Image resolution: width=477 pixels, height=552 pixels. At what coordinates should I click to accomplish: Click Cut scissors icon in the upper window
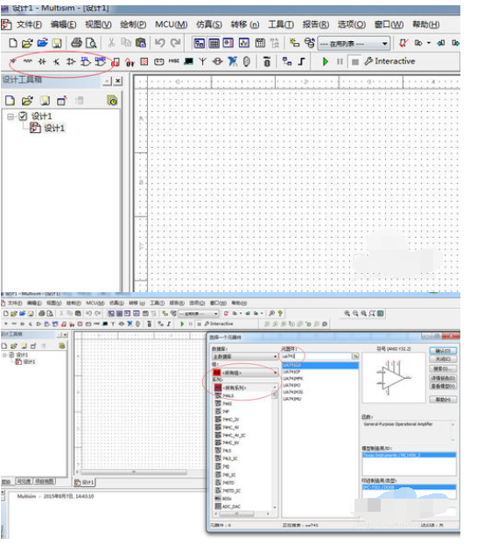111,43
